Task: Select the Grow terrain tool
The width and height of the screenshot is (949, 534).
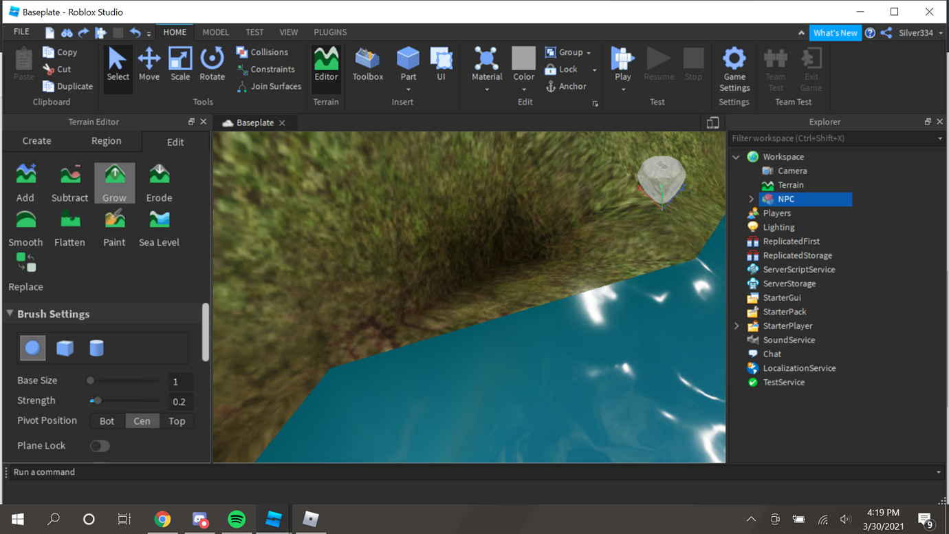Action: [x=114, y=183]
